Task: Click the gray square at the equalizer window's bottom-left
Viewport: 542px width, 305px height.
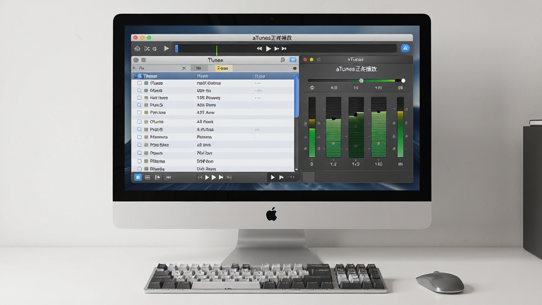Action: coord(309,177)
